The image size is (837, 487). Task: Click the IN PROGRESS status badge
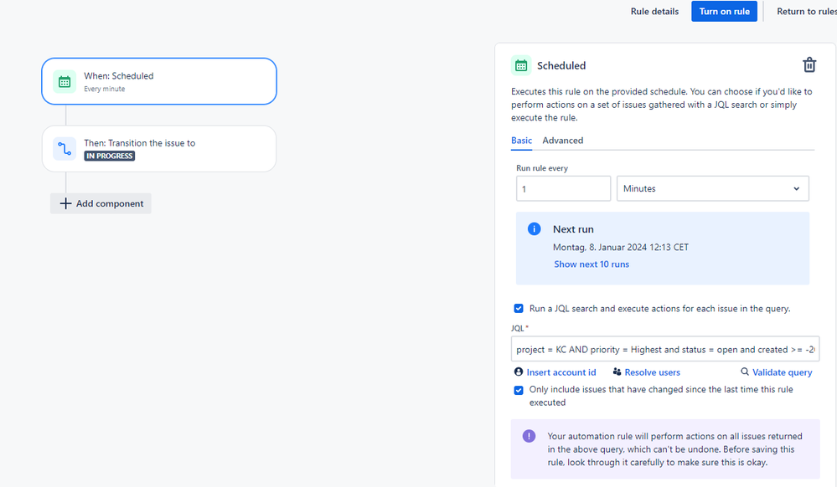point(110,156)
